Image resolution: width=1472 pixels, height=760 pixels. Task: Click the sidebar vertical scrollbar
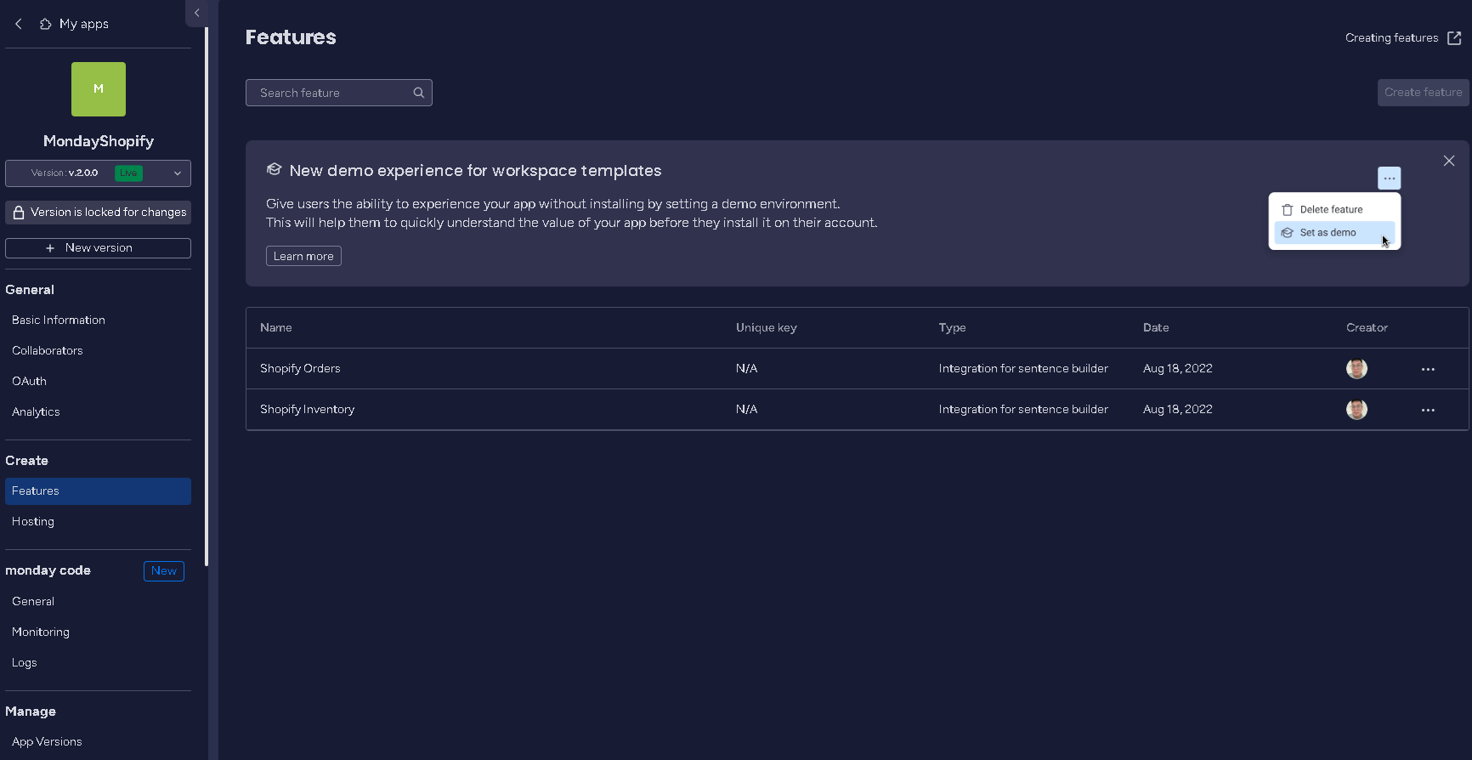(x=207, y=297)
